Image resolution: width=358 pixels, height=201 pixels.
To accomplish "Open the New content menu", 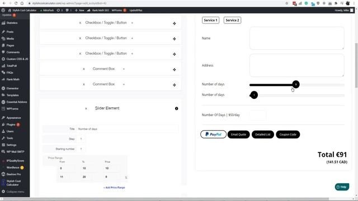I will [x=79, y=10].
